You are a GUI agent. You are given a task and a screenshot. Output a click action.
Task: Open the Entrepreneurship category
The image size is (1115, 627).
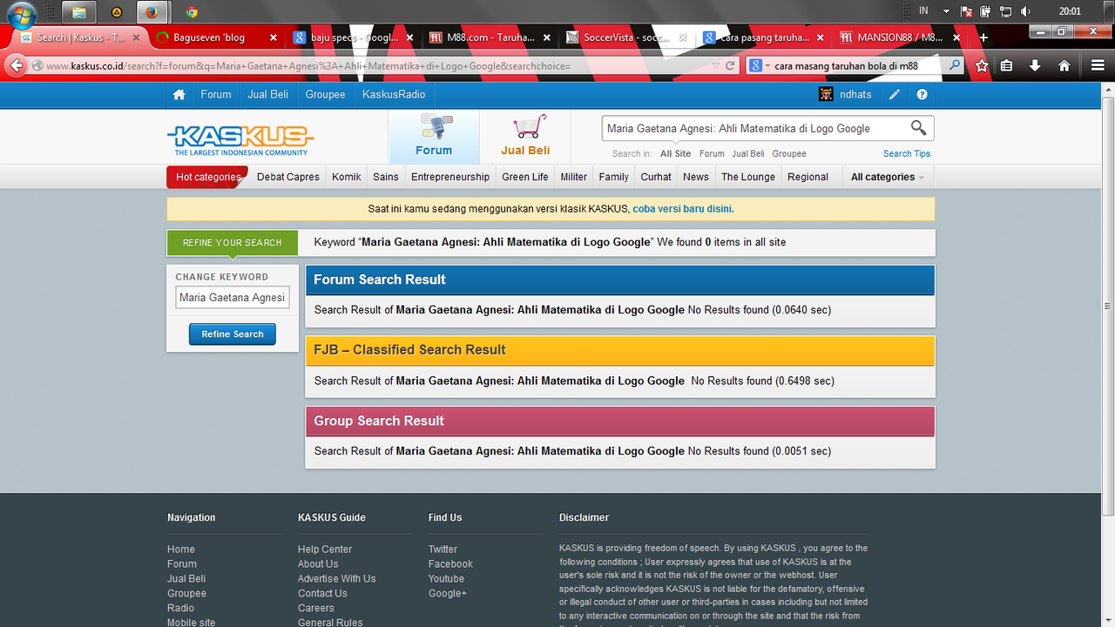(x=450, y=177)
